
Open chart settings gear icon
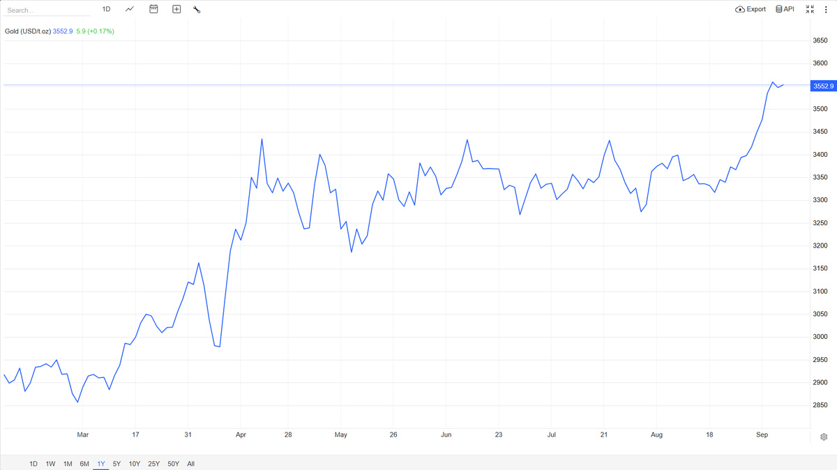coord(824,437)
